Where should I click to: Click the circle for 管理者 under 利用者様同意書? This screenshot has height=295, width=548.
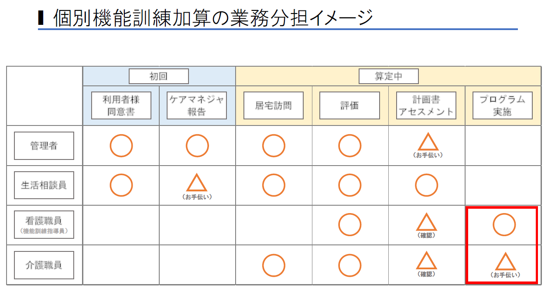pyautogui.click(x=121, y=146)
